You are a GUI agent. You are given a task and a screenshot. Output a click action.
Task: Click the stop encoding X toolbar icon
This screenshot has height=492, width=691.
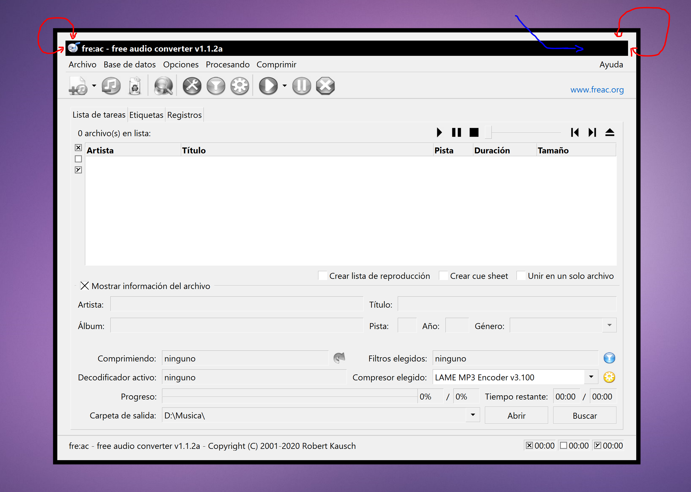coord(325,86)
